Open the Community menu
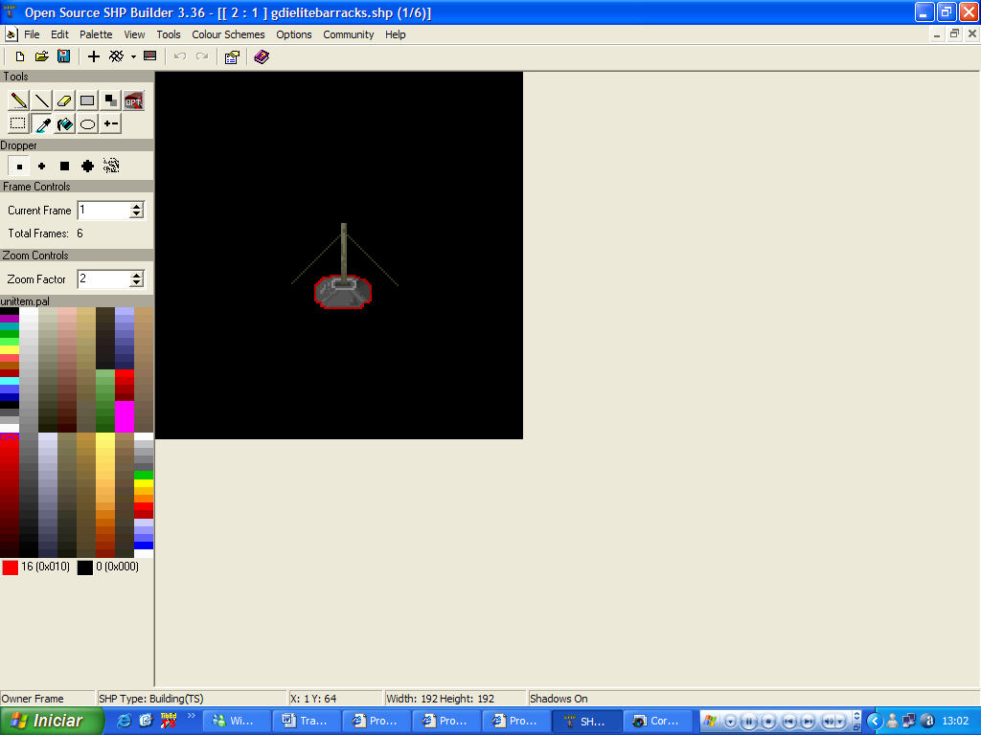The image size is (981, 735). point(348,34)
